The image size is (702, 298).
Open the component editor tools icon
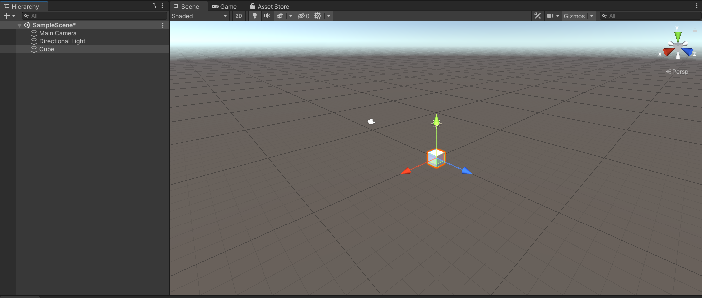click(537, 16)
